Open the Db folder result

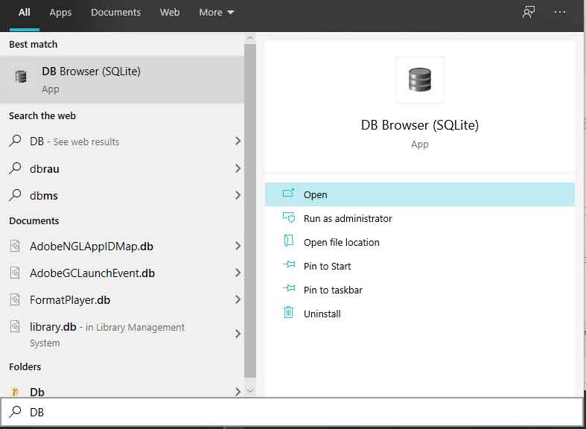pyautogui.click(x=122, y=391)
